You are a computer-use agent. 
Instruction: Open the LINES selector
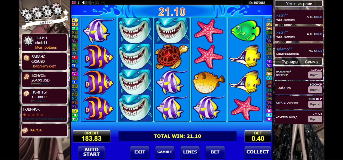[190, 152]
